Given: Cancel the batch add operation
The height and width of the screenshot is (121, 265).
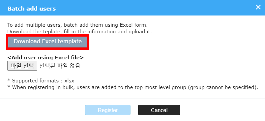Looking at the screenshot, I should tap(159, 110).
